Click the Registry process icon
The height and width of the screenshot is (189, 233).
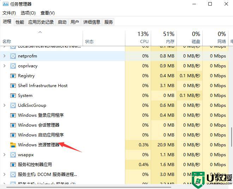click(13, 76)
